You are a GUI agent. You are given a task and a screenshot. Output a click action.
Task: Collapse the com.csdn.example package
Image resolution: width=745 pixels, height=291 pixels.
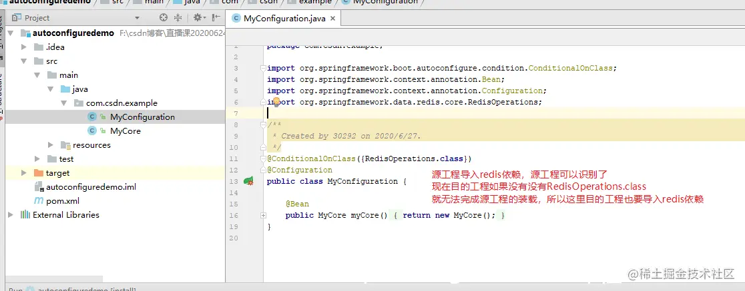[x=63, y=103]
